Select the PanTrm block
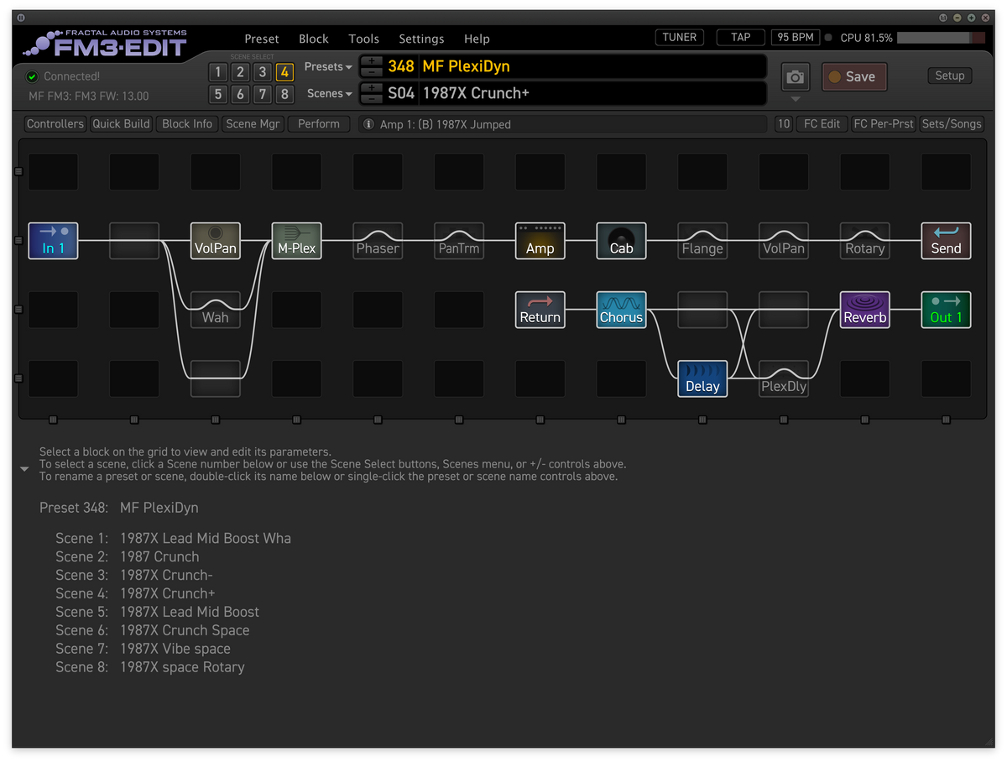The image size is (1007, 762). click(x=459, y=240)
